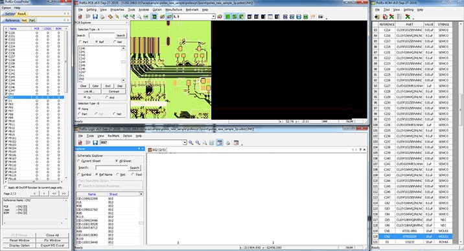This screenshot has height=251, width=464.
Task: Click the Close All button
Action: pos(52,235)
